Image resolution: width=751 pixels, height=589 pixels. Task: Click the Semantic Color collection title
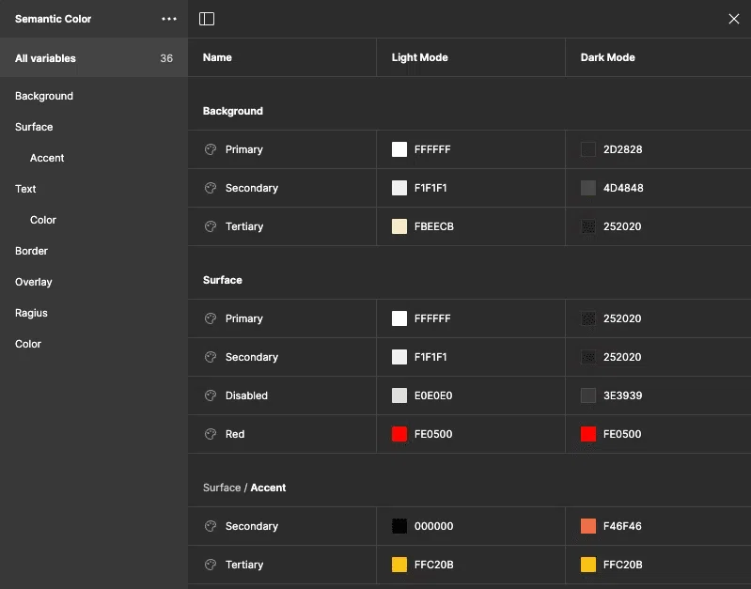53,19
